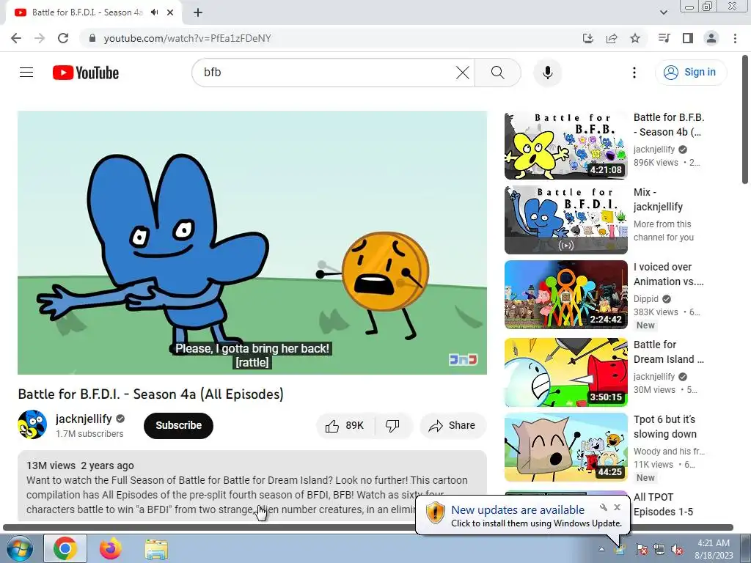Launch Firefox from the taskbar
This screenshot has height=563, width=751.
tap(110, 548)
